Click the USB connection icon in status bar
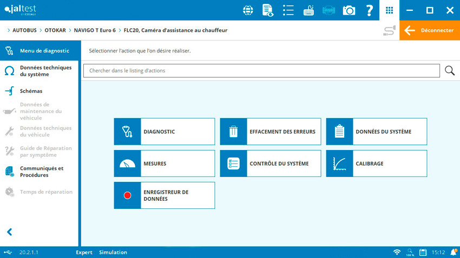The height and width of the screenshot is (258, 460). point(8,252)
